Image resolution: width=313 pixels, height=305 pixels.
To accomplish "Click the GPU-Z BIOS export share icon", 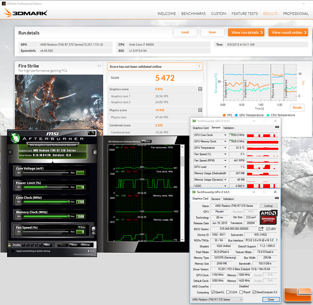I will click(x=261, y=229).
